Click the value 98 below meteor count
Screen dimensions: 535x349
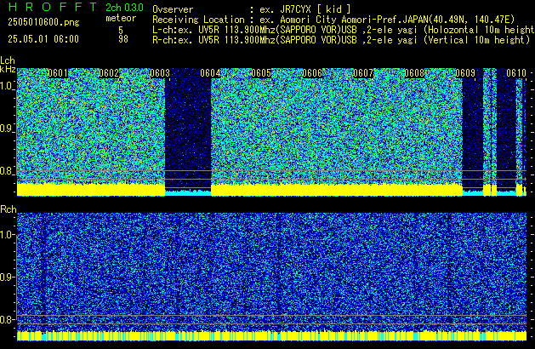click(x=123, y=39)
